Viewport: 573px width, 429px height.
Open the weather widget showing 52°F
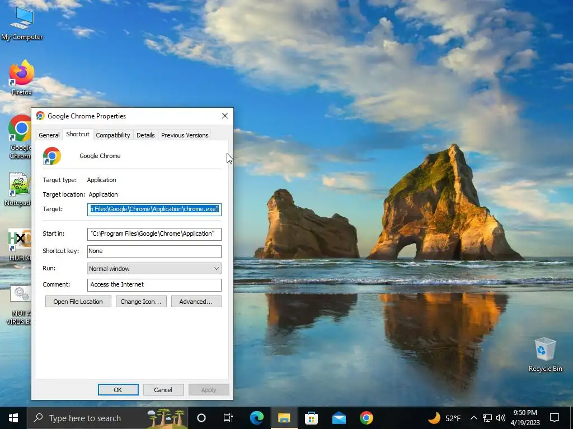click(x=444, y=418)
